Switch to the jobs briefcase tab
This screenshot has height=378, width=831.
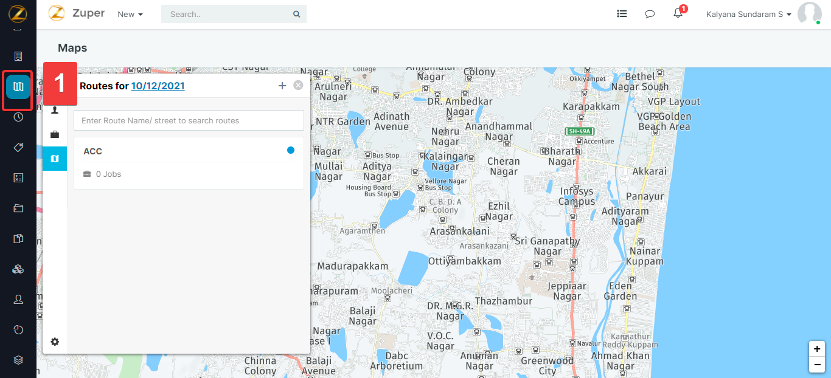tap(55, 134)
